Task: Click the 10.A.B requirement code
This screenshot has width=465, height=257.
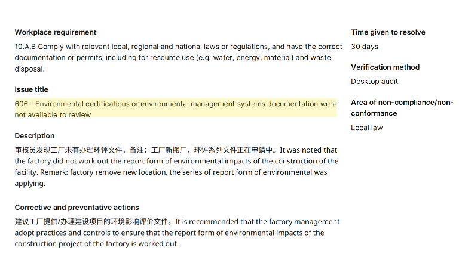Action: pos(27,47)
